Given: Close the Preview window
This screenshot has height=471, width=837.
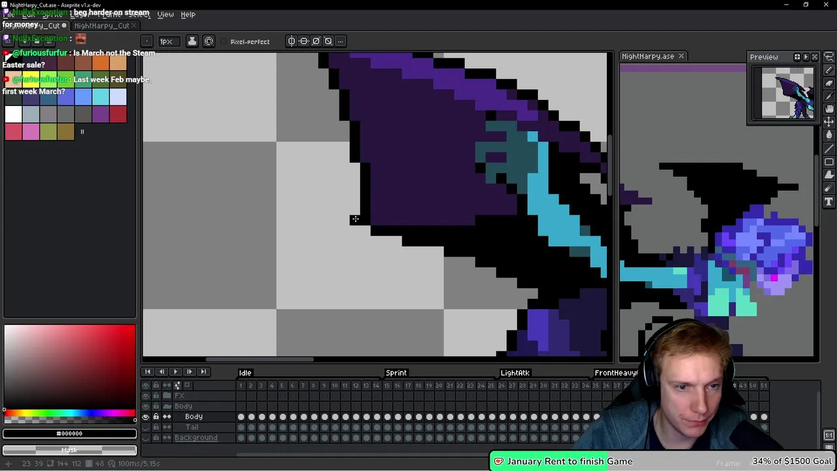Looking at the screenshot, I should click(815, 57).
